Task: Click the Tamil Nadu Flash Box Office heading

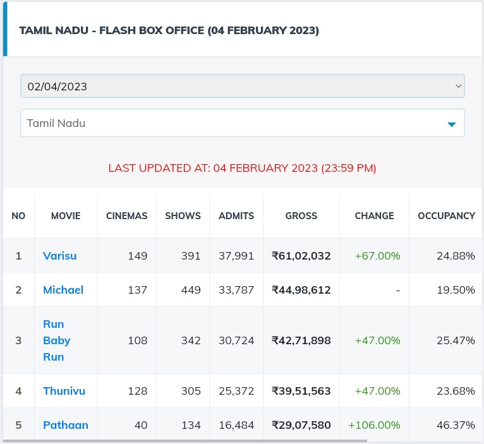Action: (169, 30)
